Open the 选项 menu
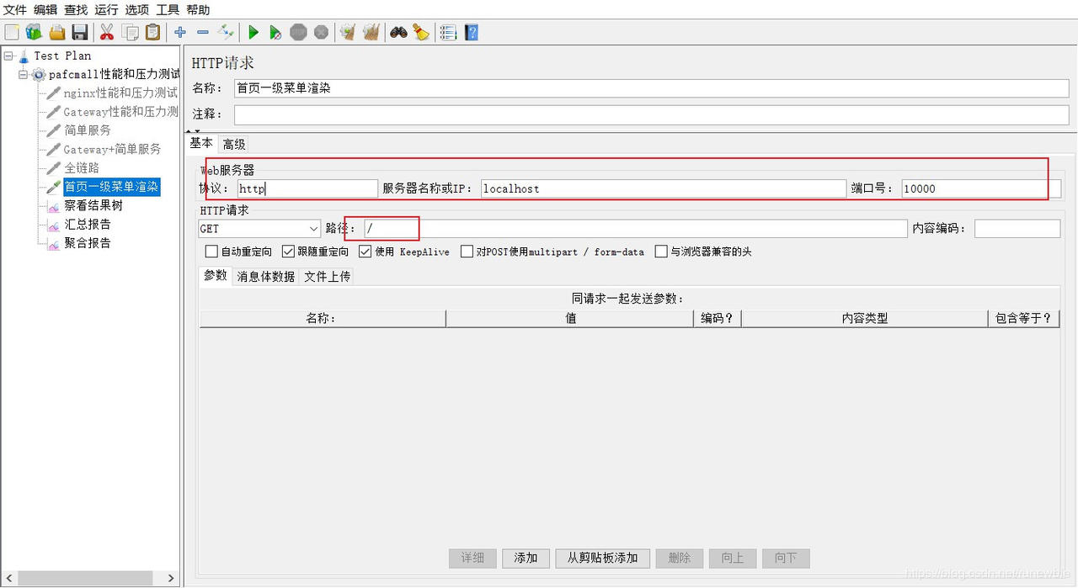Viewport: 1078px width, 588px height. [x=136, y=9]
